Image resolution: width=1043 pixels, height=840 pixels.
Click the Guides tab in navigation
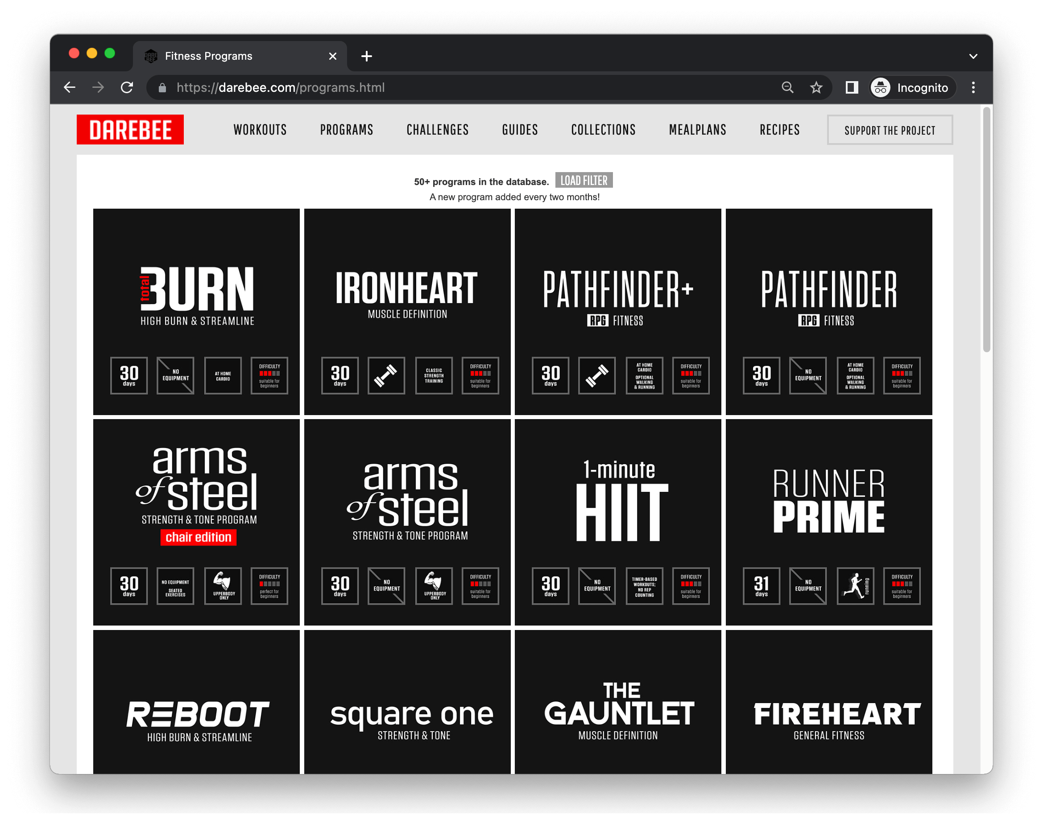click(x=519, y=131)
